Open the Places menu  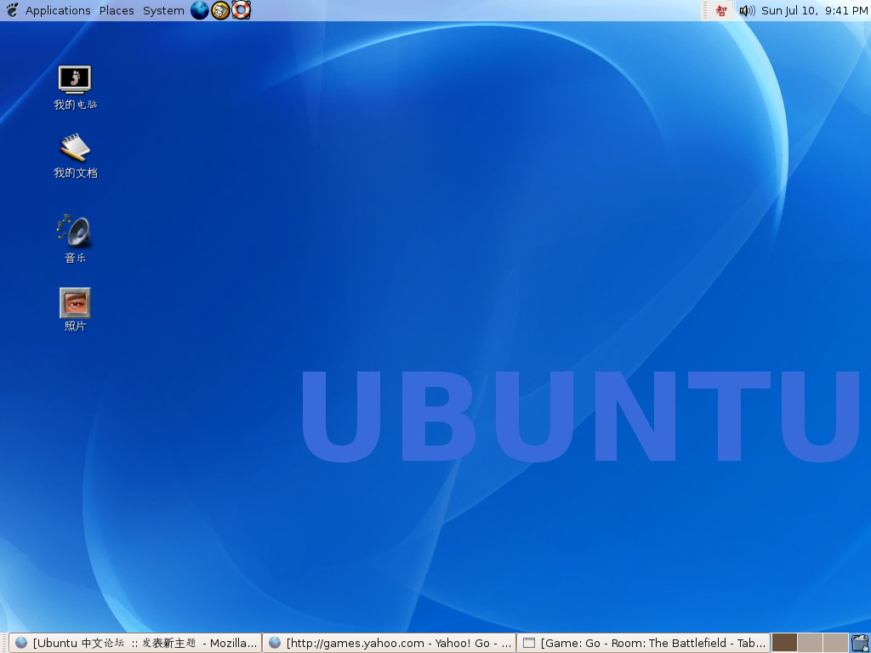point(117,10)
